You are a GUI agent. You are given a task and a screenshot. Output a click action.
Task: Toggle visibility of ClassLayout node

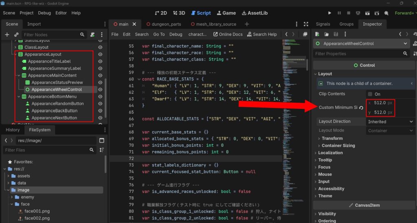click(x=100, y=47)
